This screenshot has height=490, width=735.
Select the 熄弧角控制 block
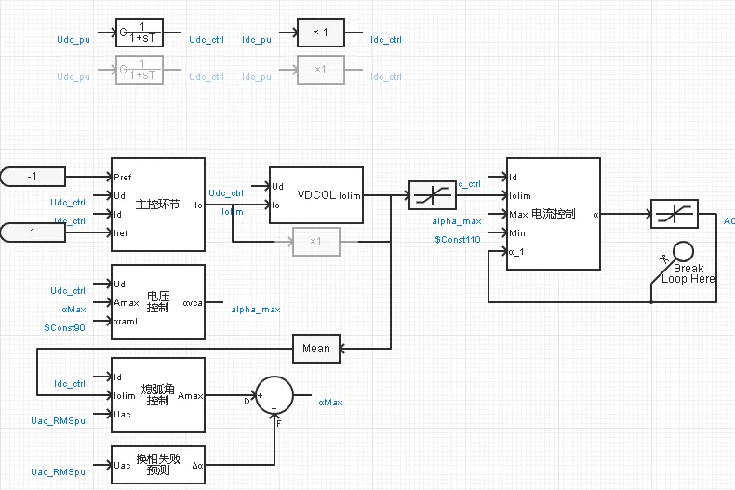(157, 395)
